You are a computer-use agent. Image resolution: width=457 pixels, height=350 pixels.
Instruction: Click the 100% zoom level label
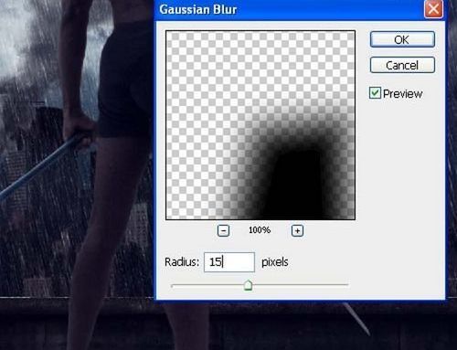(x=260, y=230)
